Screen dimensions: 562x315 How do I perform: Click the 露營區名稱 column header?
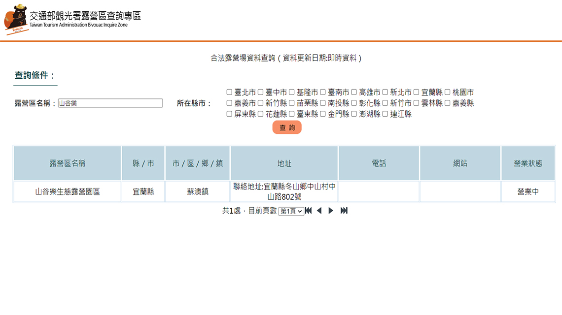(x=68, y=163)
